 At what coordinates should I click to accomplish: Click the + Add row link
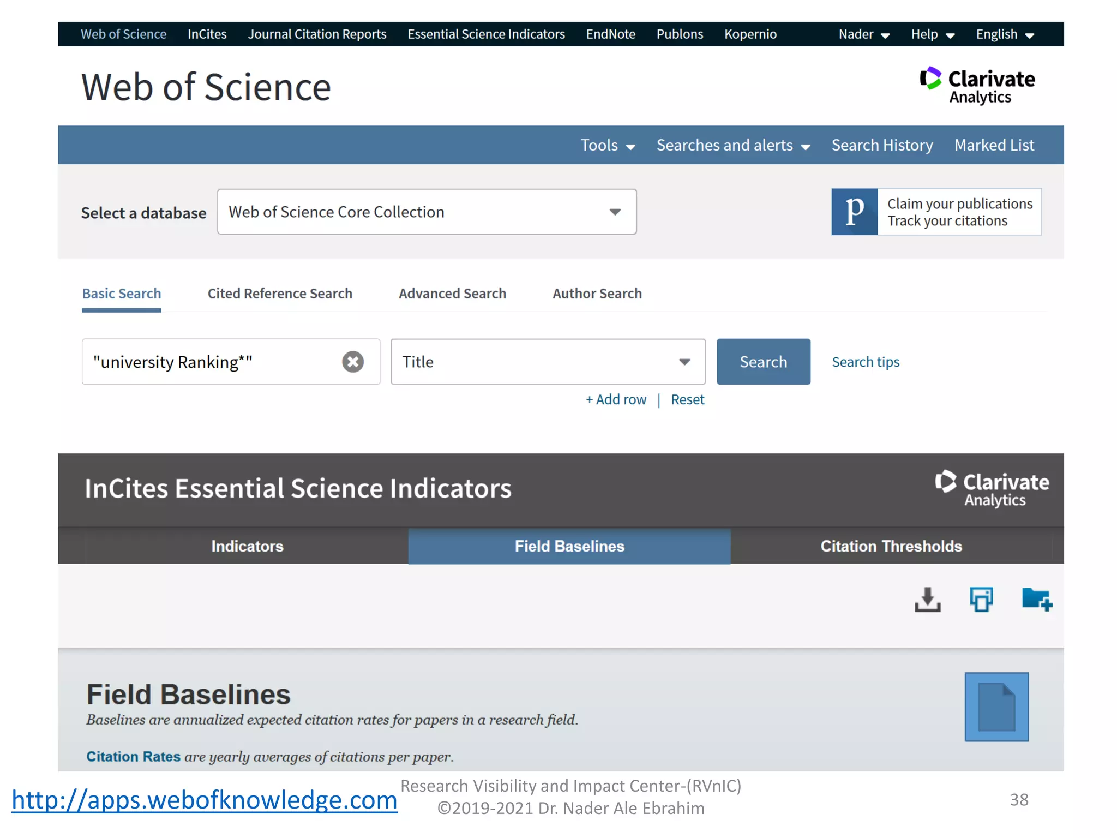(616, 399)
